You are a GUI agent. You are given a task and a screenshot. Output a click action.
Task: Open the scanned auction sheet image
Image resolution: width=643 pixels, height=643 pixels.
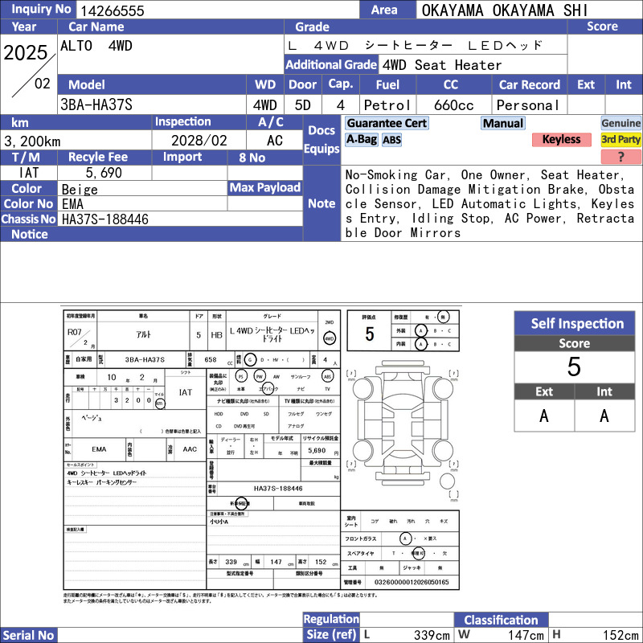click(x=261, y=454)
